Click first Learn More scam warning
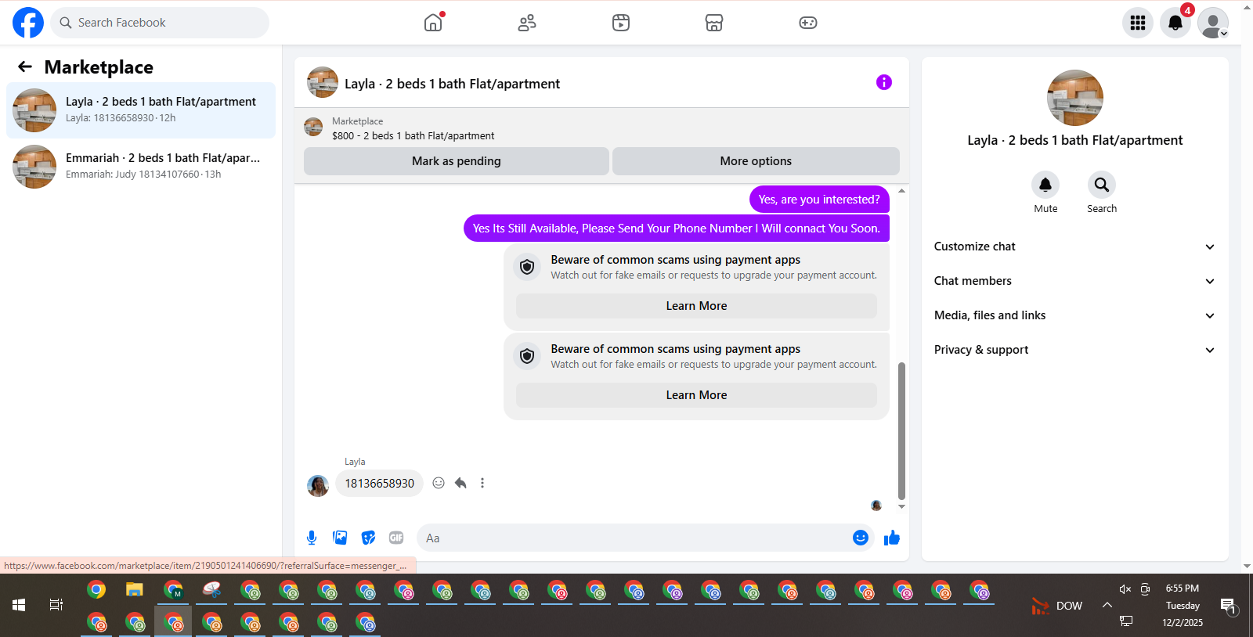Viewport: 1253px width, 637px height. (696, 306)
